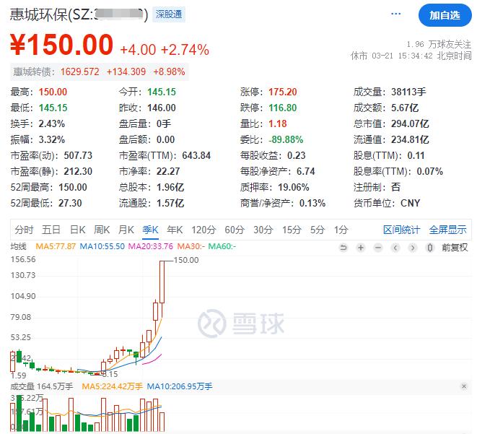Zoom in the K-line chart
The height and width of the screenshot is (434, 477).
coord(361,248)
